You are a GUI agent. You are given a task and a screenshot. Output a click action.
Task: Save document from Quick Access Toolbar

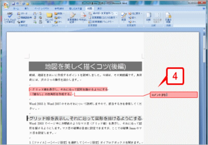point(14,4)
